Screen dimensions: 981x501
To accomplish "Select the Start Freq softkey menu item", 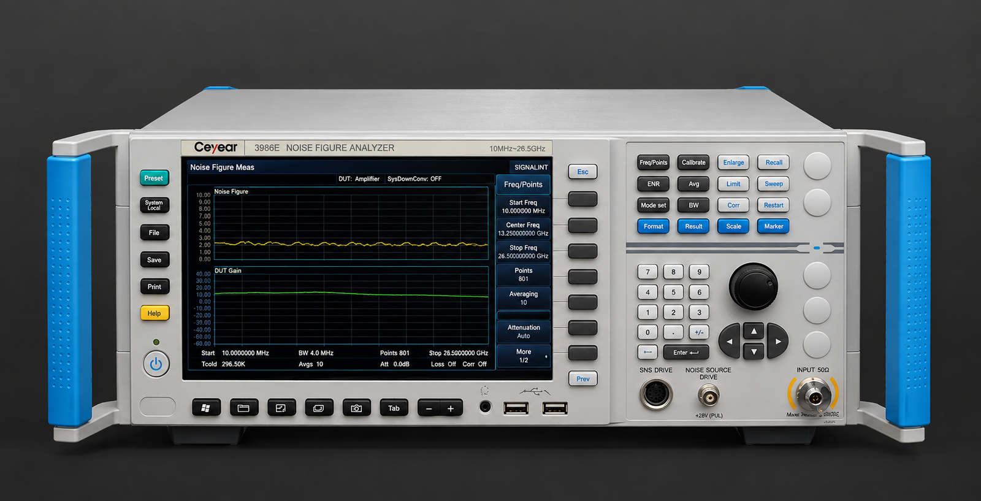I will tap(523, 207).
